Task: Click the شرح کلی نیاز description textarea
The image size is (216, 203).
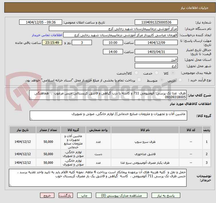Action: [108, 95]
